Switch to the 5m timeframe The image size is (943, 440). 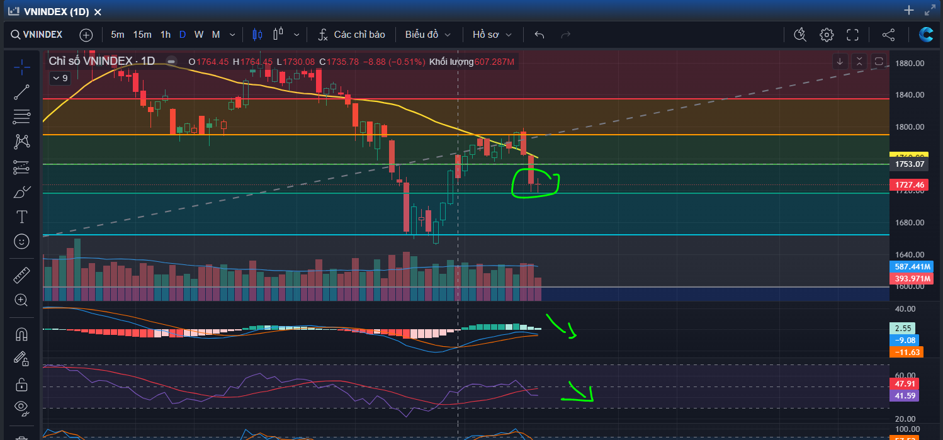[x=118, y=35]
